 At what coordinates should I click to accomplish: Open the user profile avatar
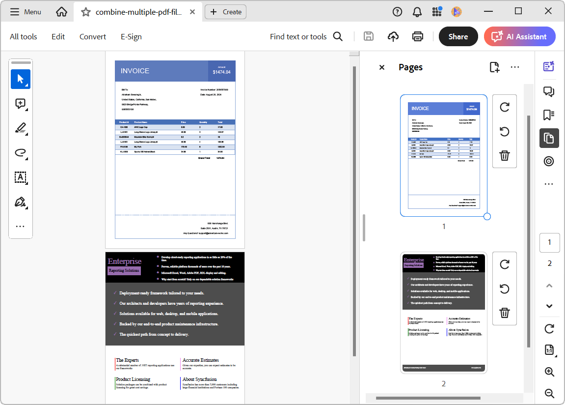click(457, 12)
